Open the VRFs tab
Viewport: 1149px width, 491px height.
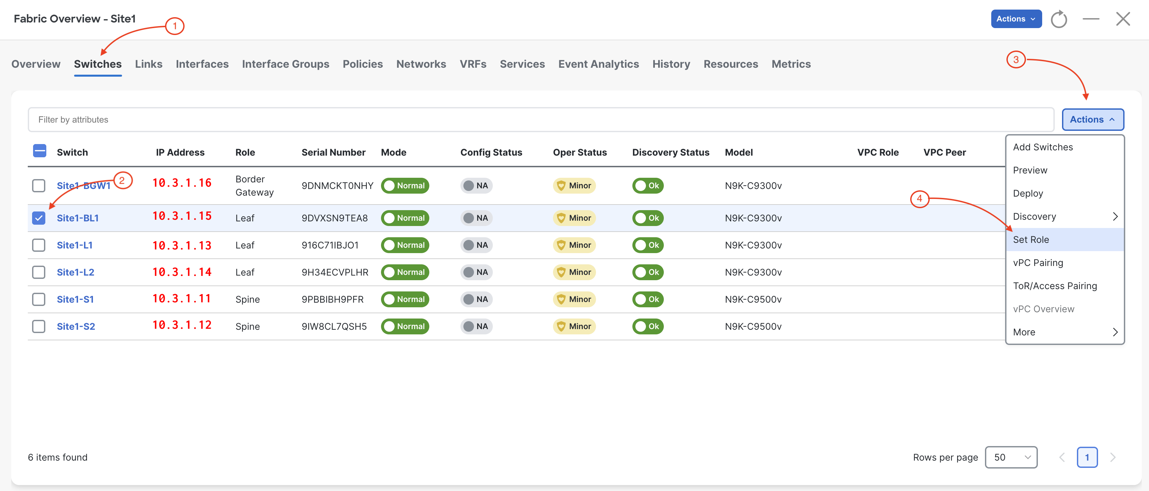coord(473,64)
